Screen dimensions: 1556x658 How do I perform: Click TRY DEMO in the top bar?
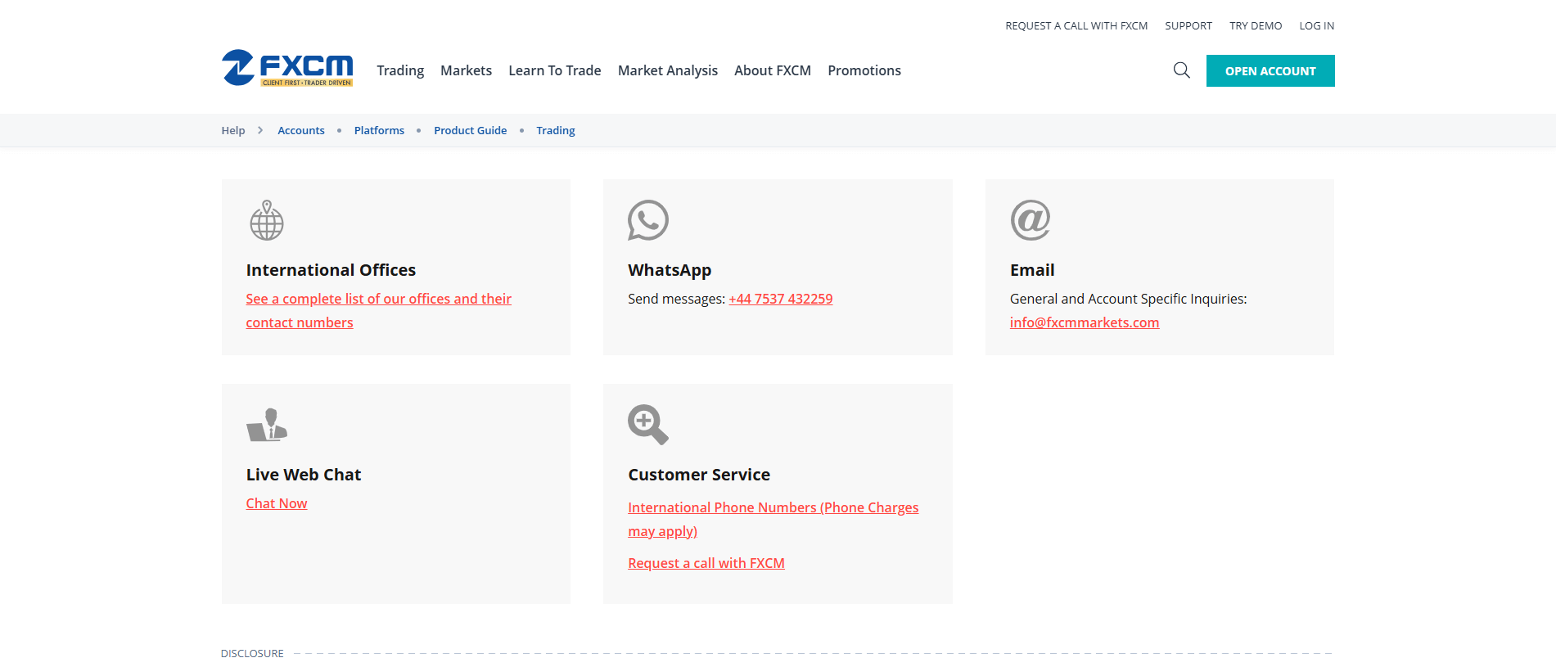coord(1256,25)
